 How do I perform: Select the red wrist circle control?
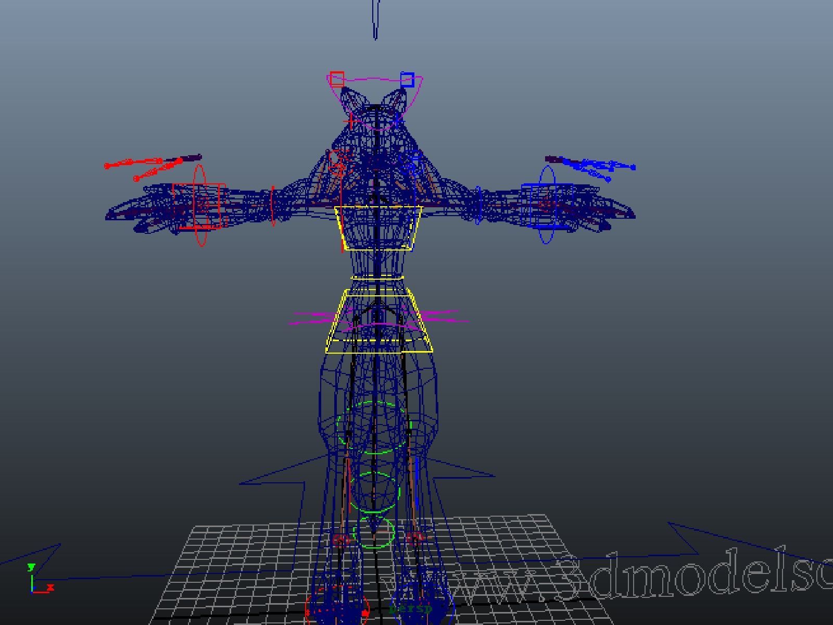pyautogui.click(x=200, y=205)
